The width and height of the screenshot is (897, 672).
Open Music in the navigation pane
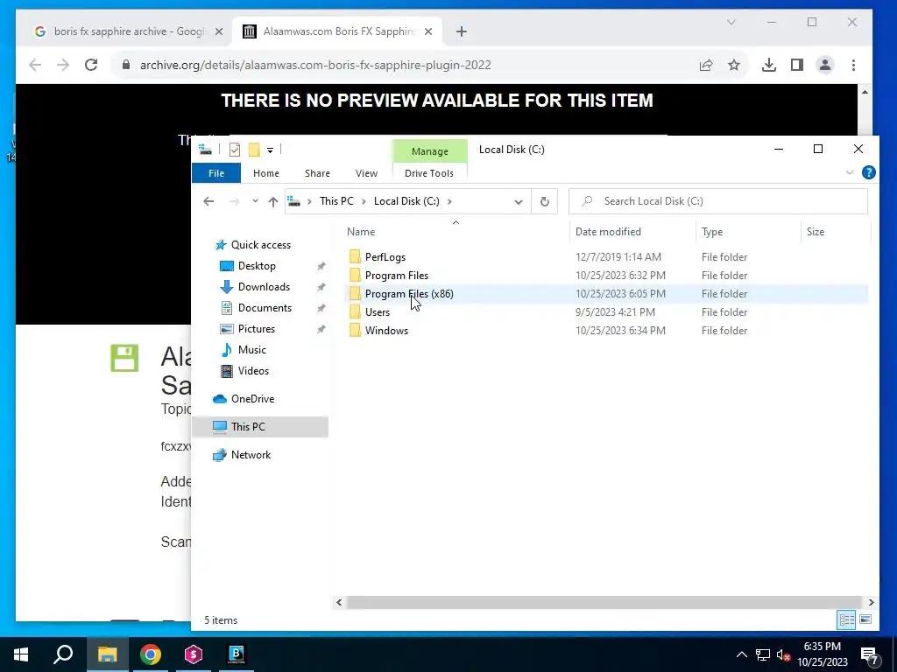tap(251, 350)
